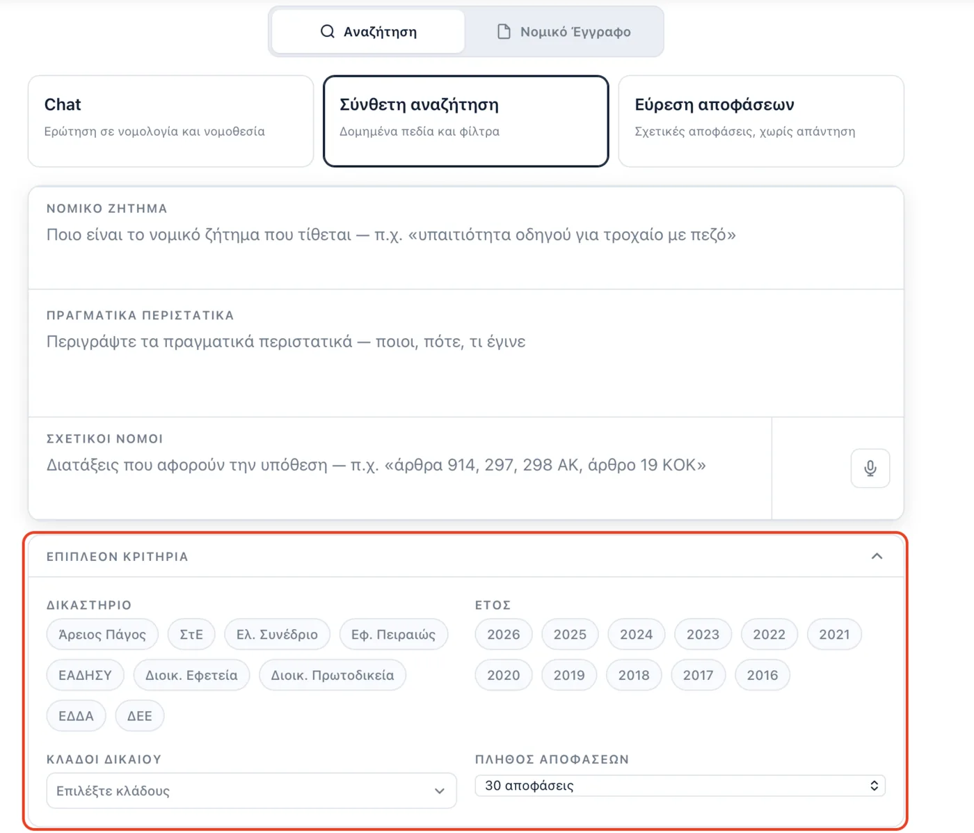The image size is (974, 833).
Task: Toggle the ΔΕΕ court filter
Action: pyautogui.click(x=139, y=716)
